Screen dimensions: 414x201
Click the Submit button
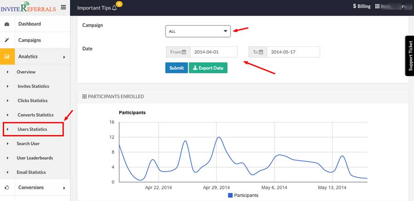[177, 68]
